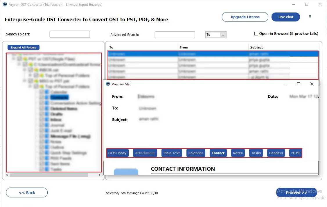Show the Headers tab
This screenshot has width=327, height=207.
pos(276,153)
